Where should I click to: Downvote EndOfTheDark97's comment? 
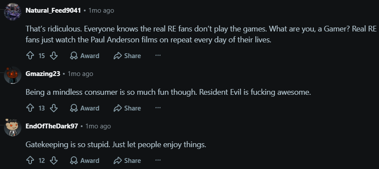coord(54,160)
